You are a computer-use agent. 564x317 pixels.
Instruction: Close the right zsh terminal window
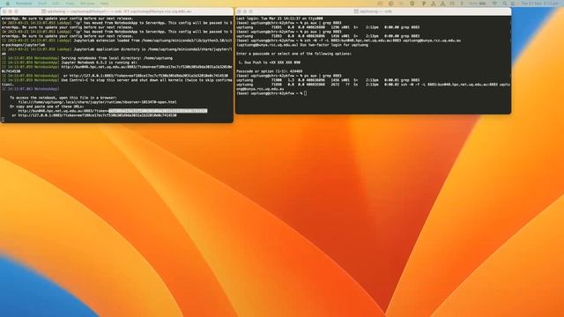click(x=239, y=11)
